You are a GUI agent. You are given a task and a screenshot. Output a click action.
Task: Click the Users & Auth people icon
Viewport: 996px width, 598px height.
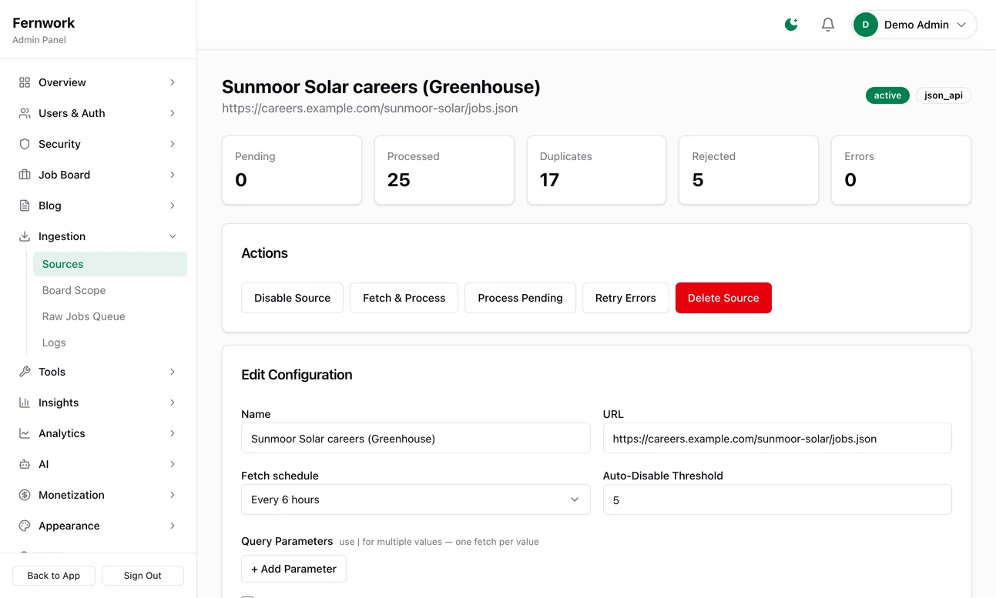[x=25, y=113]
